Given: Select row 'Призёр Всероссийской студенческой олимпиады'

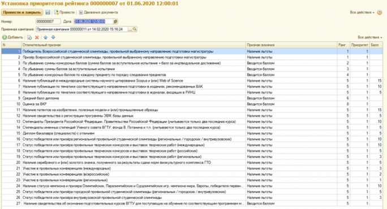Looking at the screenshot, I should [x=192, y=57].
